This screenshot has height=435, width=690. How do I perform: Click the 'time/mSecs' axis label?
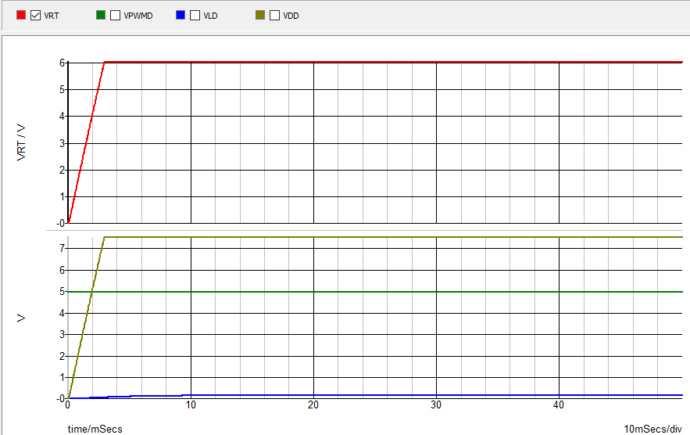(95, 429)
